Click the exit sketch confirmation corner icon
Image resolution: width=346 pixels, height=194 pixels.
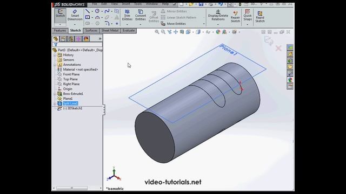pyautogui.click(x=269, y=41)
